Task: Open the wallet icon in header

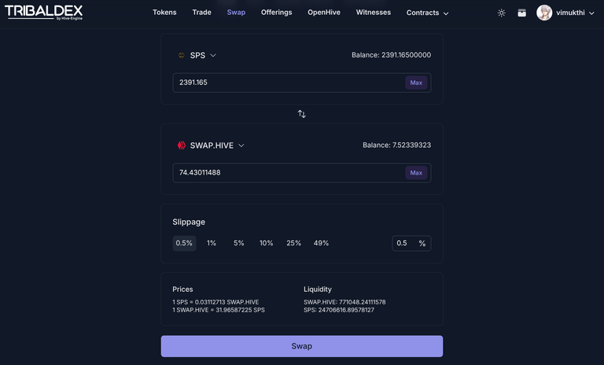Action: tap(521, 13)
